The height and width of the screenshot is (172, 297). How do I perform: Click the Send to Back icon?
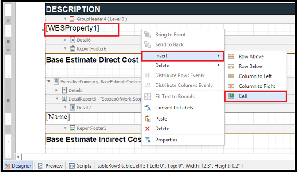[147, 44]
